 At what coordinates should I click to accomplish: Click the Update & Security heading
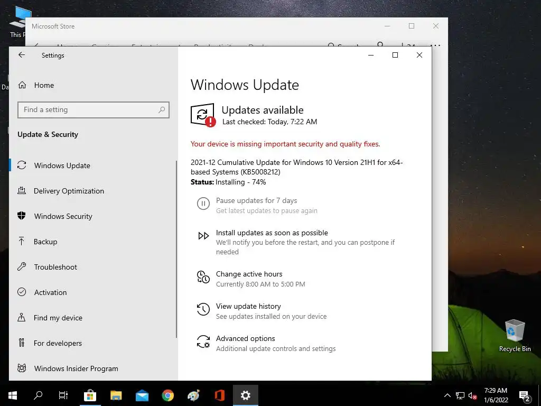tap(48, 134)
